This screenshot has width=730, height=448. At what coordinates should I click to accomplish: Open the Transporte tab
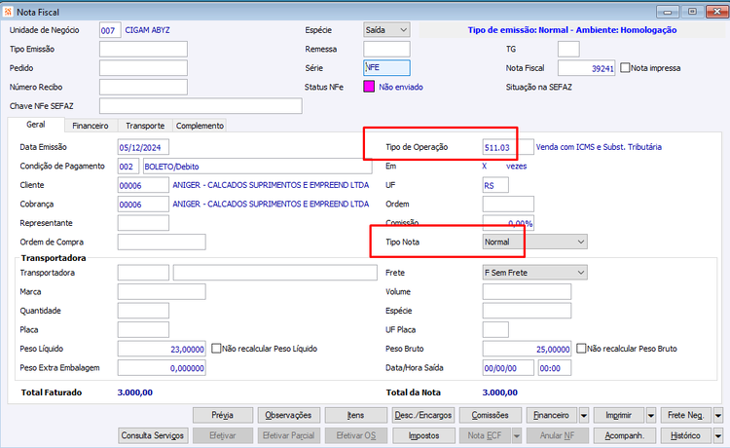pos(145,126)
